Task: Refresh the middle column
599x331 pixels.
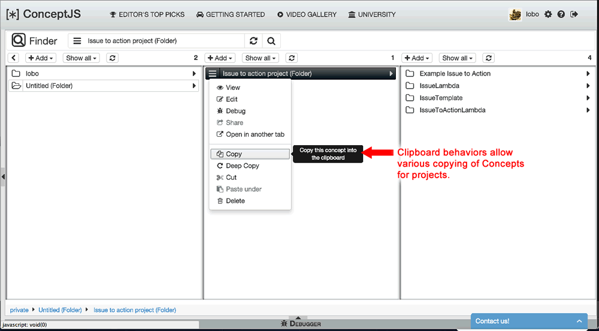Action: 292,58
